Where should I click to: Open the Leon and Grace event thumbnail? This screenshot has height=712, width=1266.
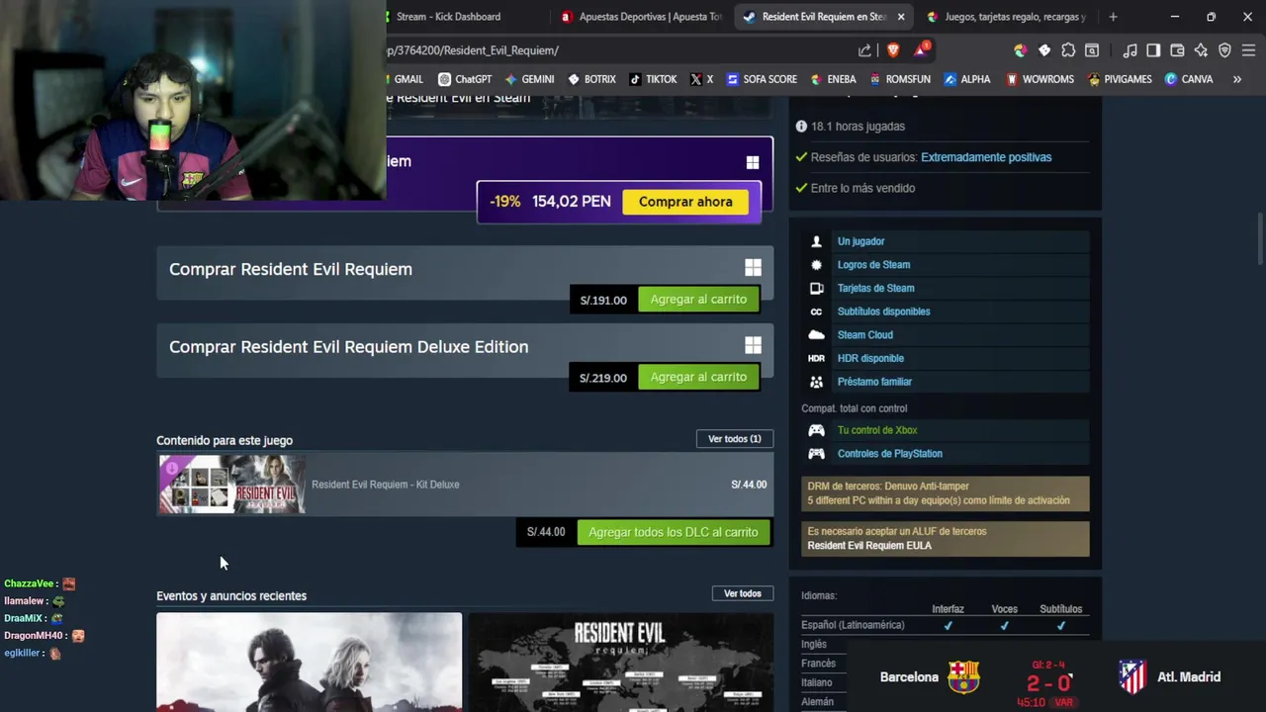tap(309, 662)
